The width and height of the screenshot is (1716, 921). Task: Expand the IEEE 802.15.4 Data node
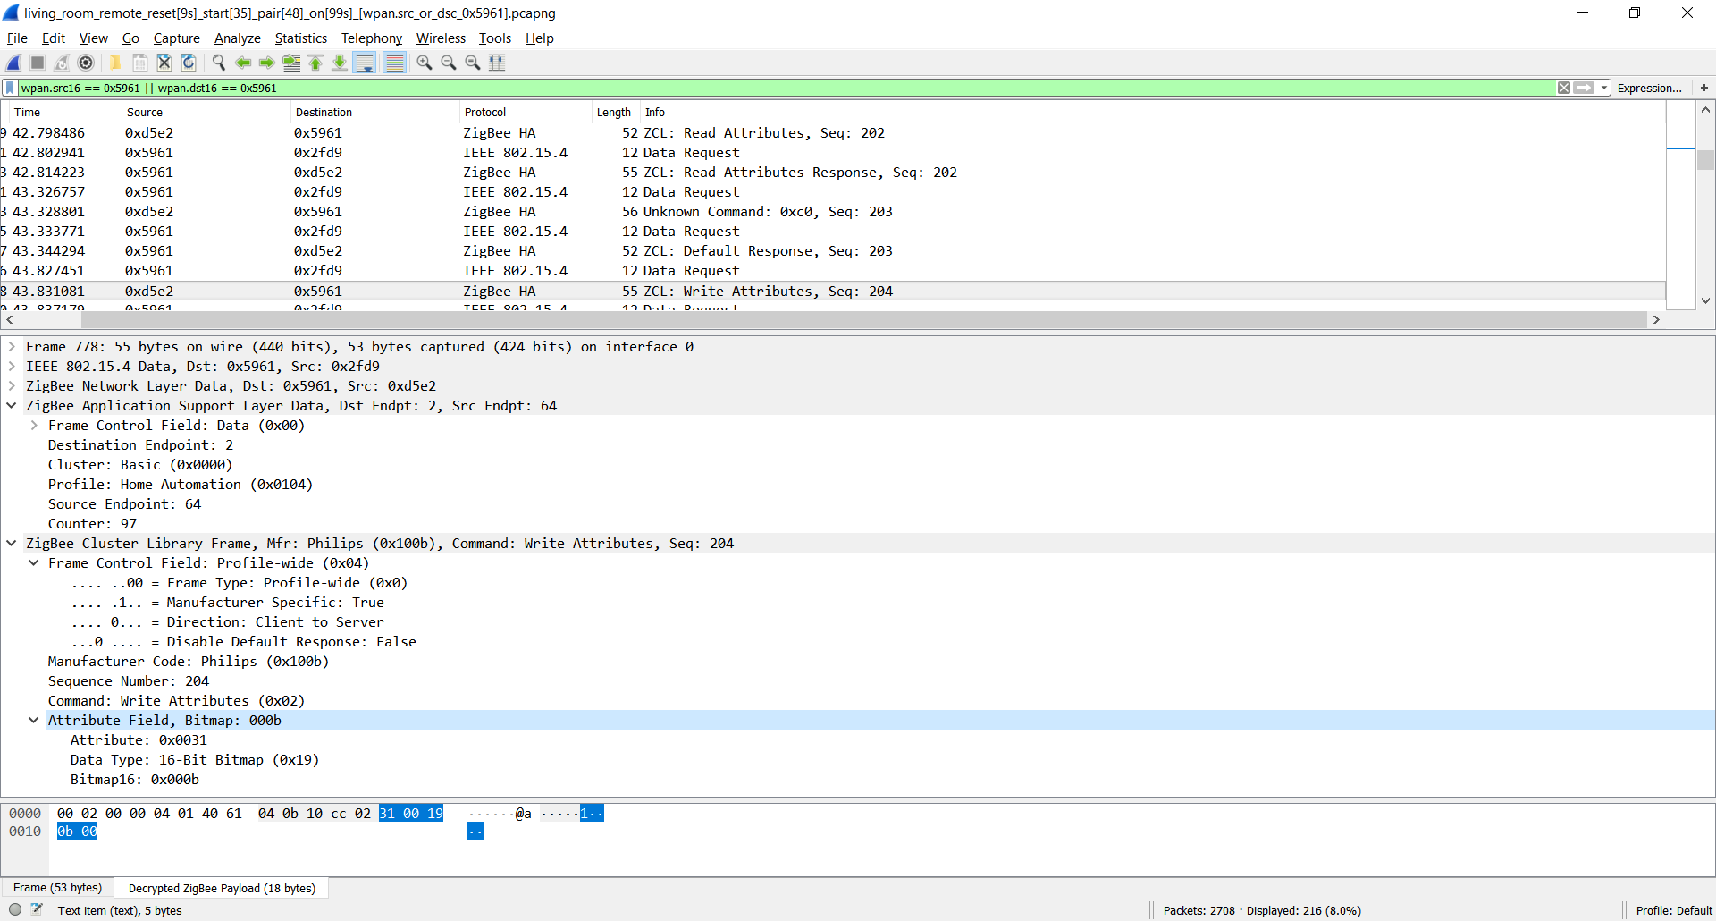pos(12,367)
